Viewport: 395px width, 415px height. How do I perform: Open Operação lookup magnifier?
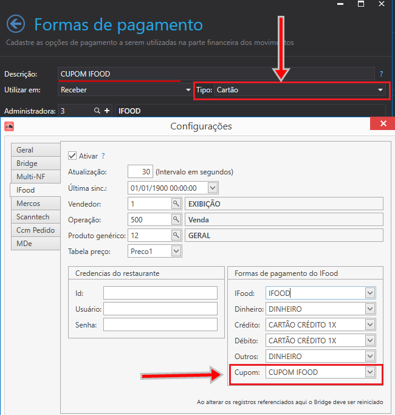pos(176,219)
